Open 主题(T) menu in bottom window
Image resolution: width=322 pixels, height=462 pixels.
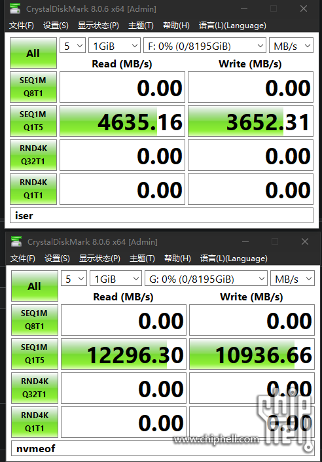coord(142,258)
